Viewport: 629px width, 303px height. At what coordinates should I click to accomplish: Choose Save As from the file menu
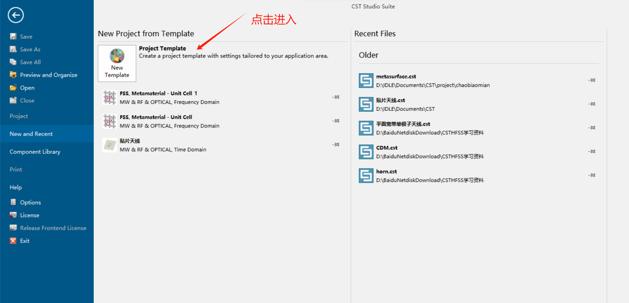click(30, 49)
